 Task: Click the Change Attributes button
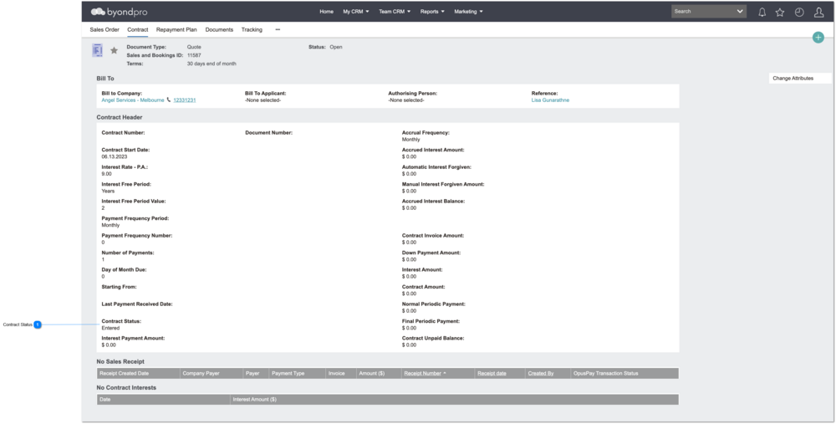click(800, 79)
